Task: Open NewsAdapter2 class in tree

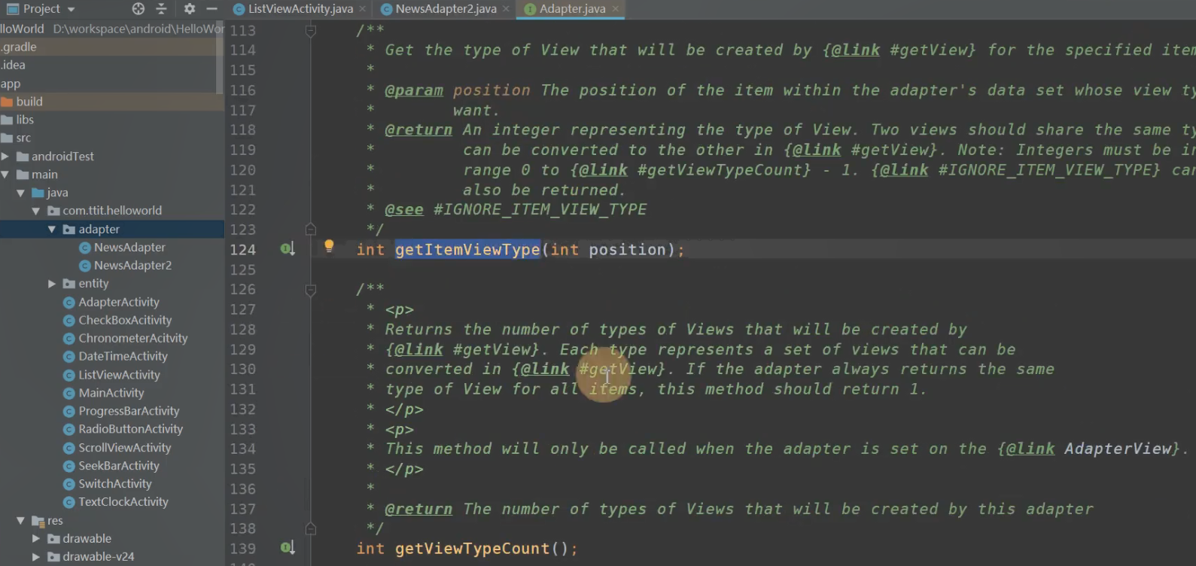Action: (132, 266)
